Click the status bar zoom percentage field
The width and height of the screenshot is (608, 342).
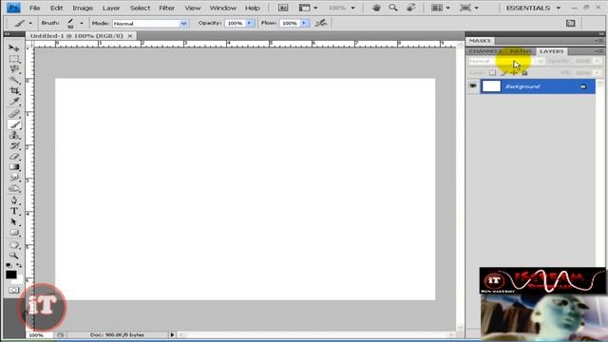(39, 334)
